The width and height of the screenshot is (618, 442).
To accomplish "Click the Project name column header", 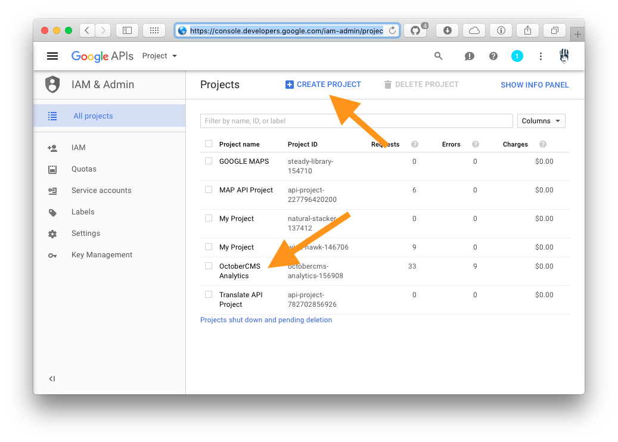I will (239, 144).
